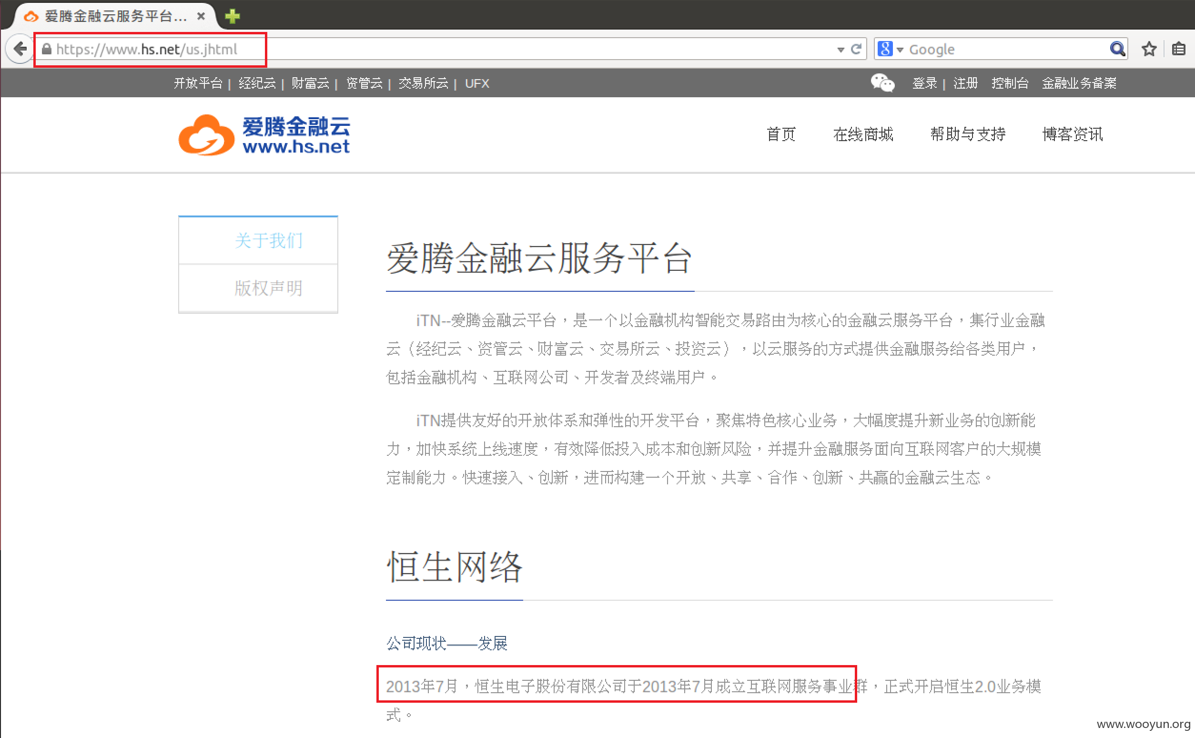The width and height of the screenshot is (1195, 738).
Task: Bookmark this page with the star icon
Action: coord(1149,49)
